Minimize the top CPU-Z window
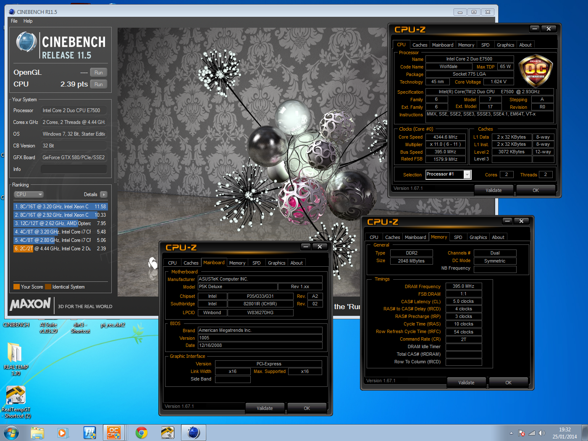 [534, 29]
